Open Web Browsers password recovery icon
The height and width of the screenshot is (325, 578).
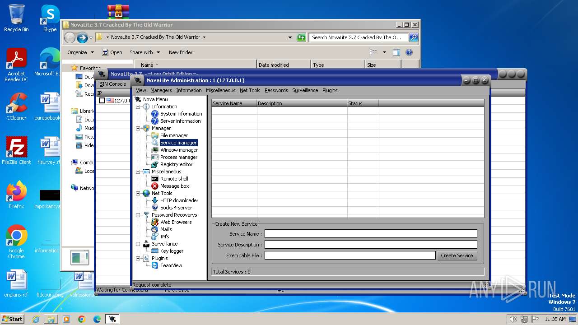pos(155,222)
